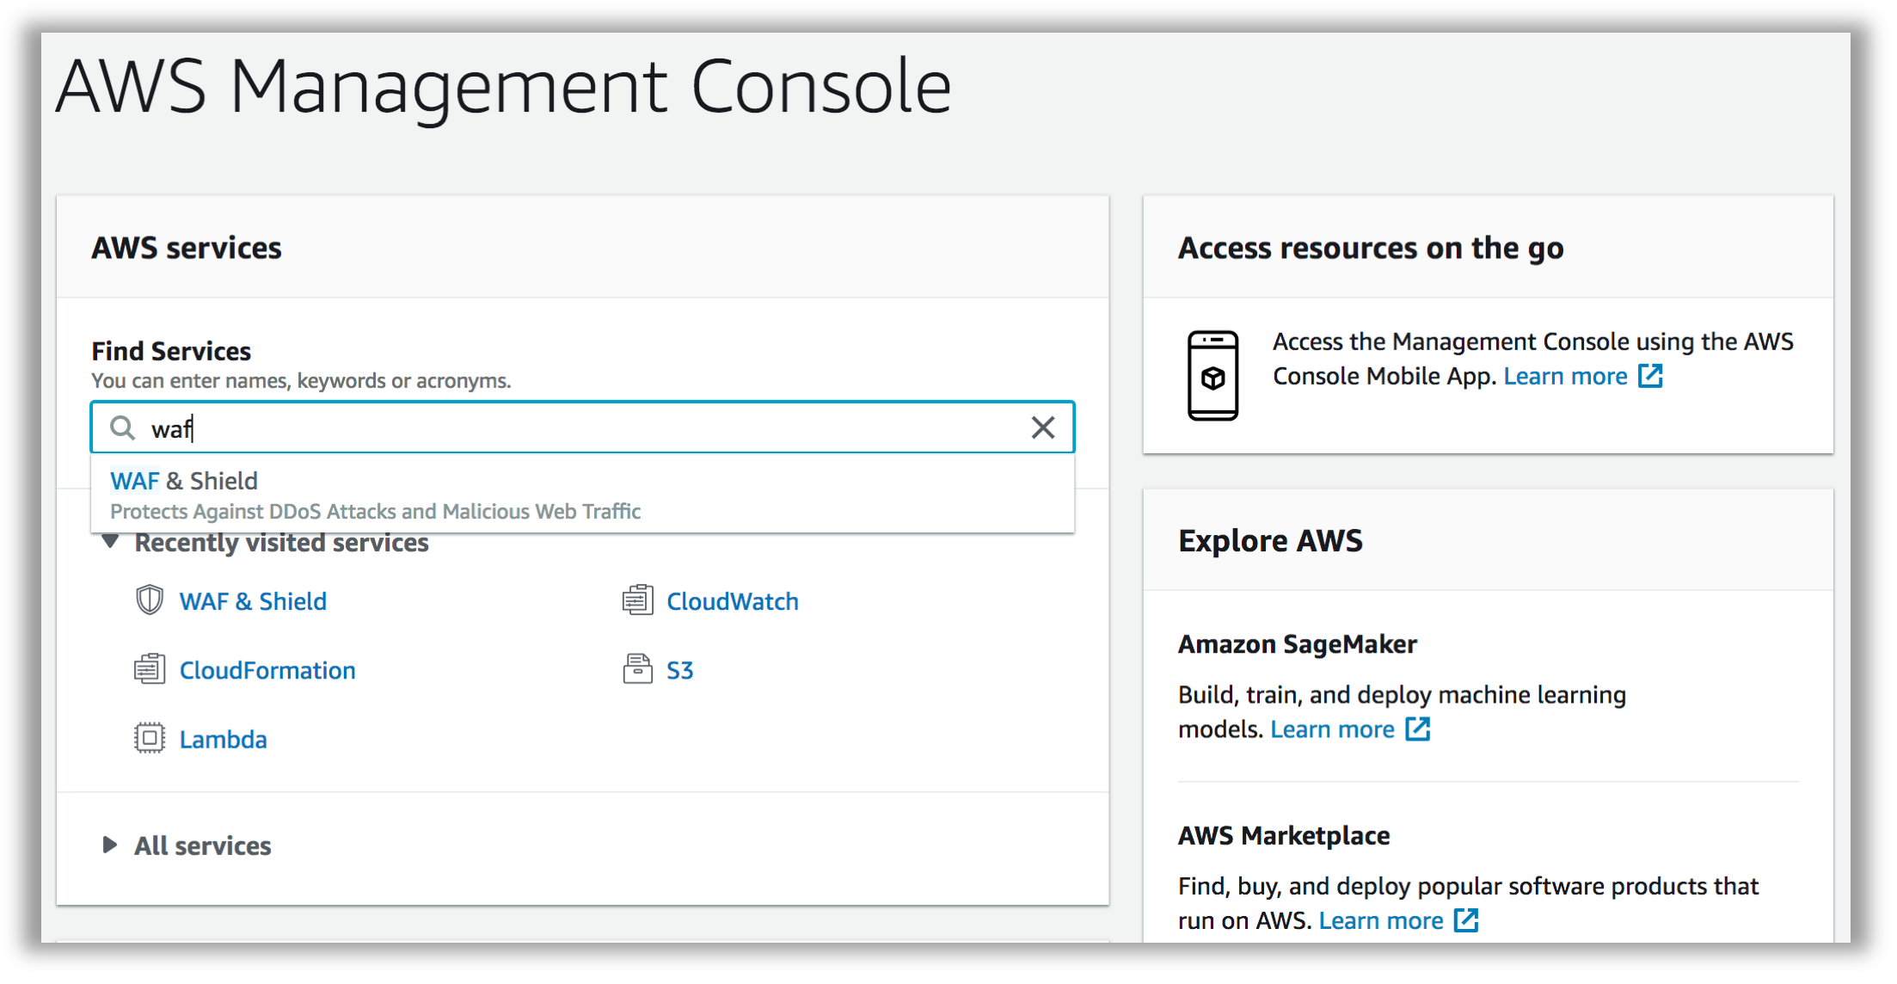Open the CloudFormation service link
Image resolution: width=1897 pixels, height=984 pixels.
pos(267,670)
